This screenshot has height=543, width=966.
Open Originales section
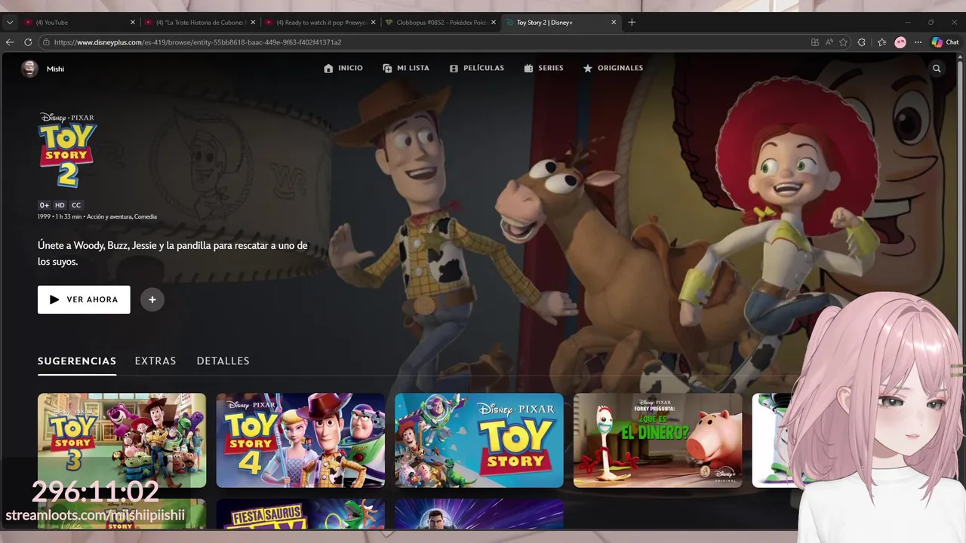tap(613, 68)
